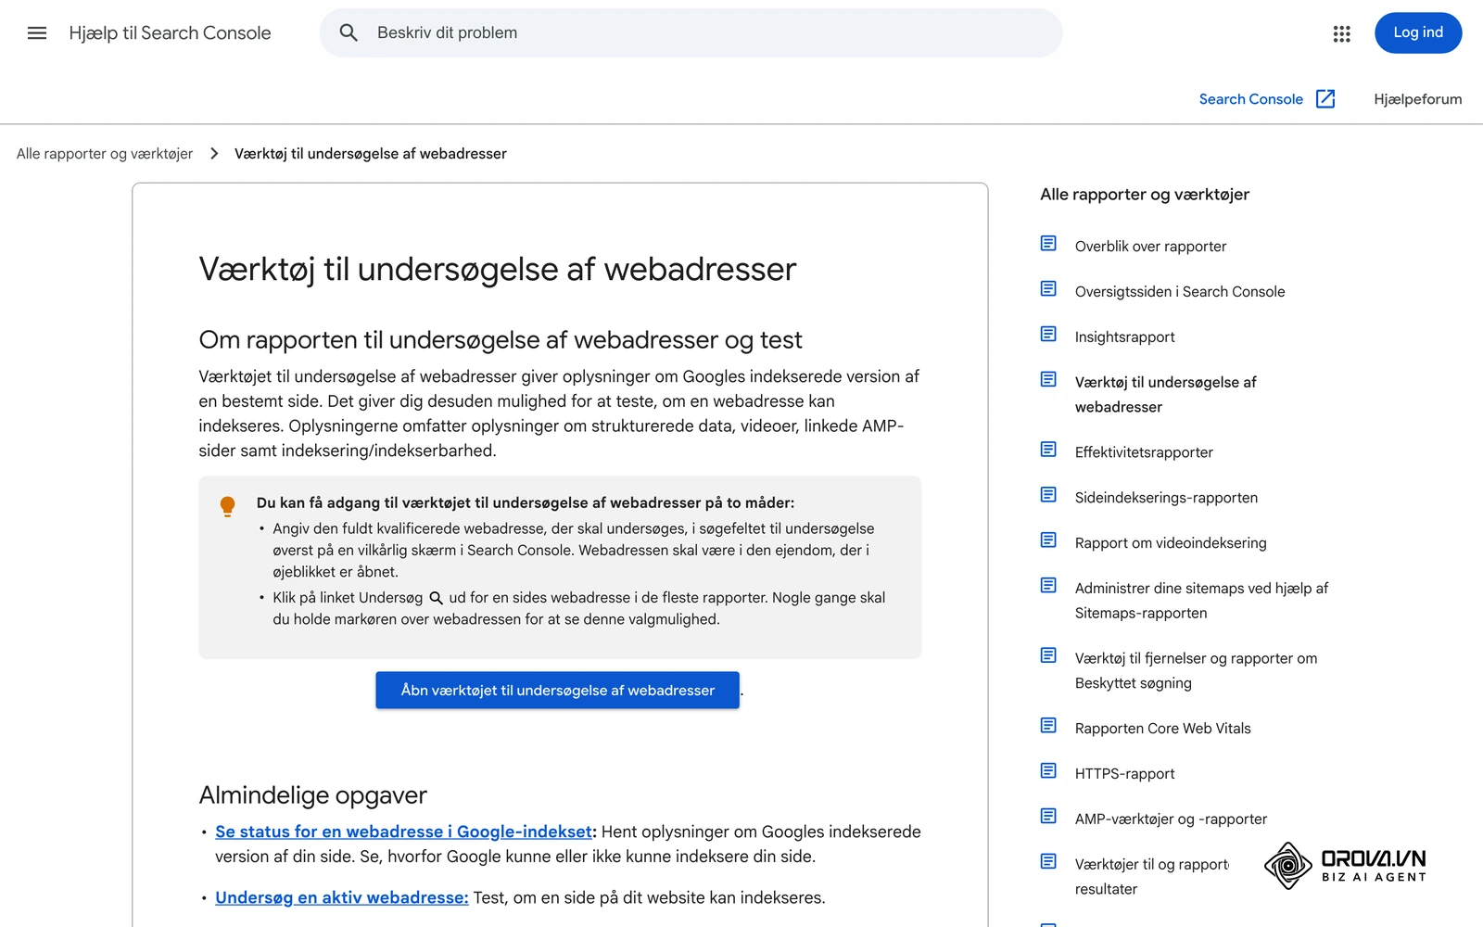Click the document icon beside Effektivitetsrapporter
Image resolution: width=1483 pixels, height=927 pixels.
pos(1048,450)
